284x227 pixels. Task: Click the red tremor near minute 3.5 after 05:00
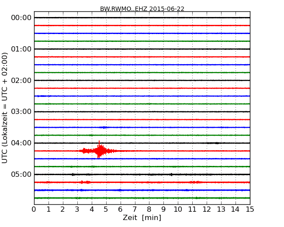(85, 182)
